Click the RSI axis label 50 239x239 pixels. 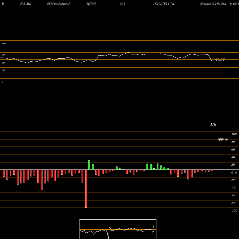click(x=3, y=63)
